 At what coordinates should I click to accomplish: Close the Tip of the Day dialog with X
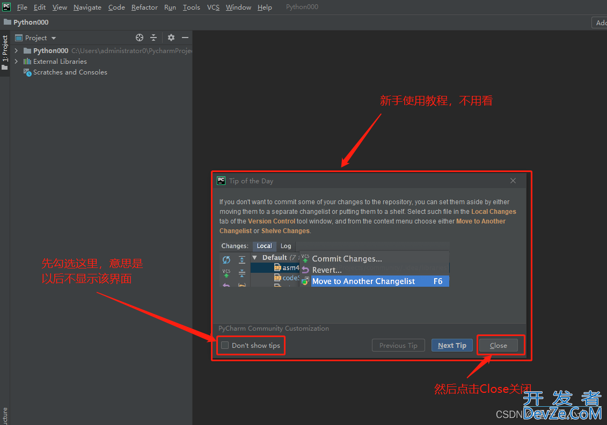click(513, 181)
